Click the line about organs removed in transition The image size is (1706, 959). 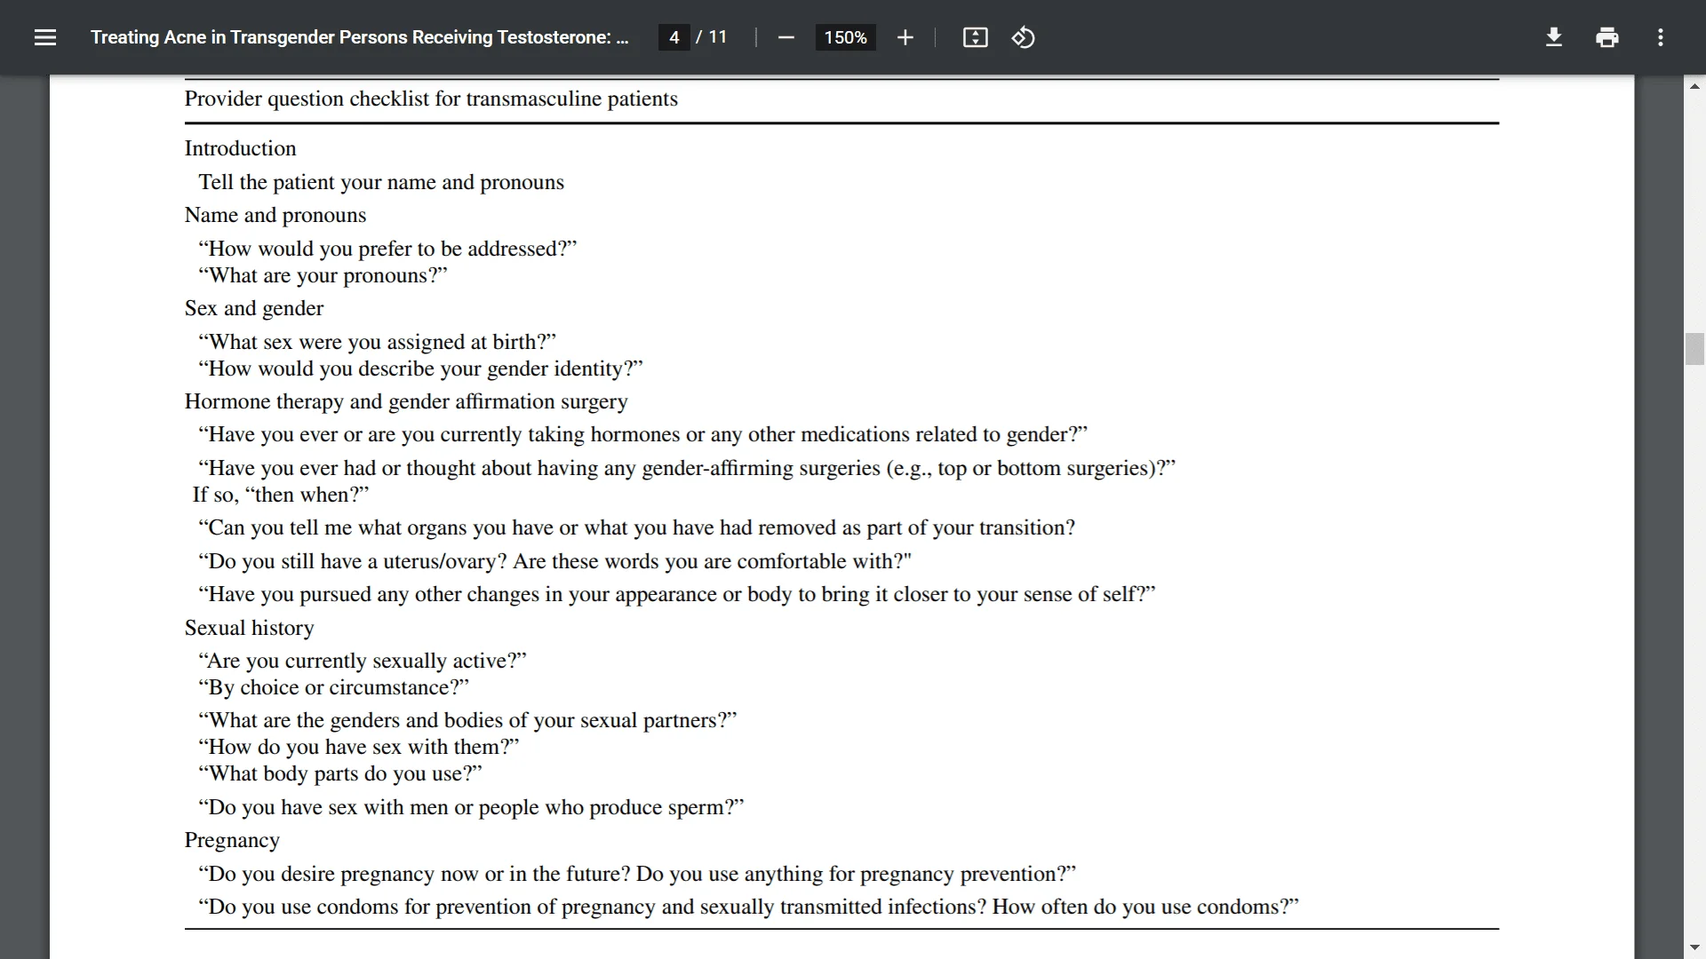pyautogui.click(x=636, y=527)
